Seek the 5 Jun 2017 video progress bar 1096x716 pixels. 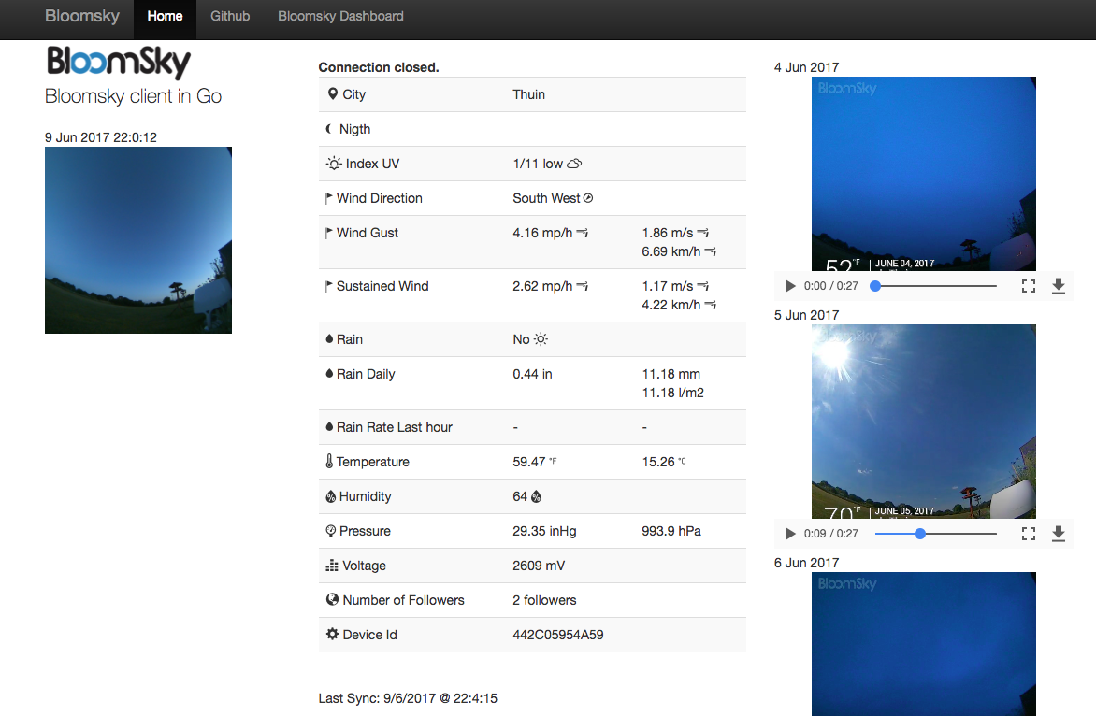point(936,534)
